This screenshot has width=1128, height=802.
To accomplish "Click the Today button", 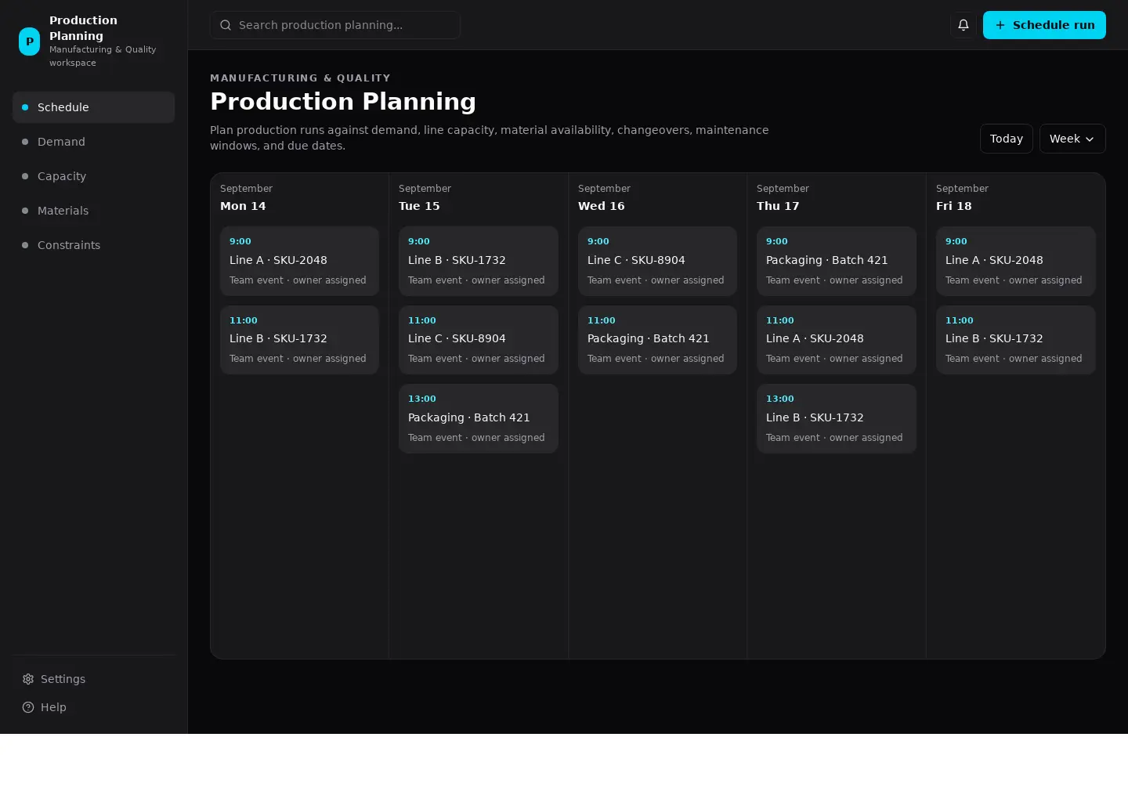I will (x=1007, y=139).
